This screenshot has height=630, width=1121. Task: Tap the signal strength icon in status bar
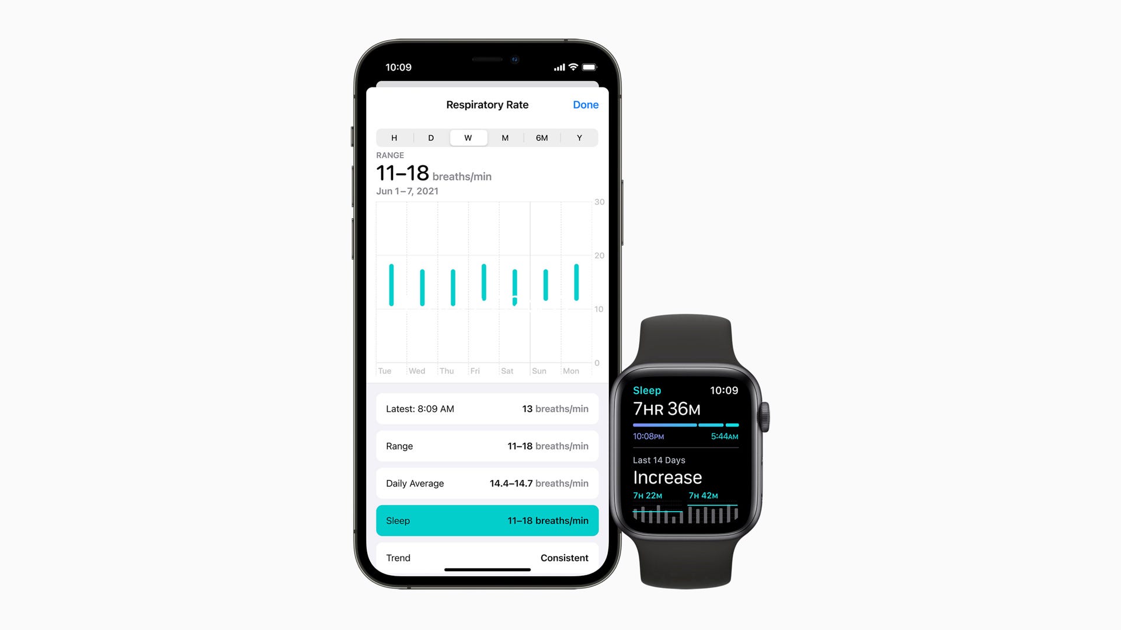(x=558, y=68)
